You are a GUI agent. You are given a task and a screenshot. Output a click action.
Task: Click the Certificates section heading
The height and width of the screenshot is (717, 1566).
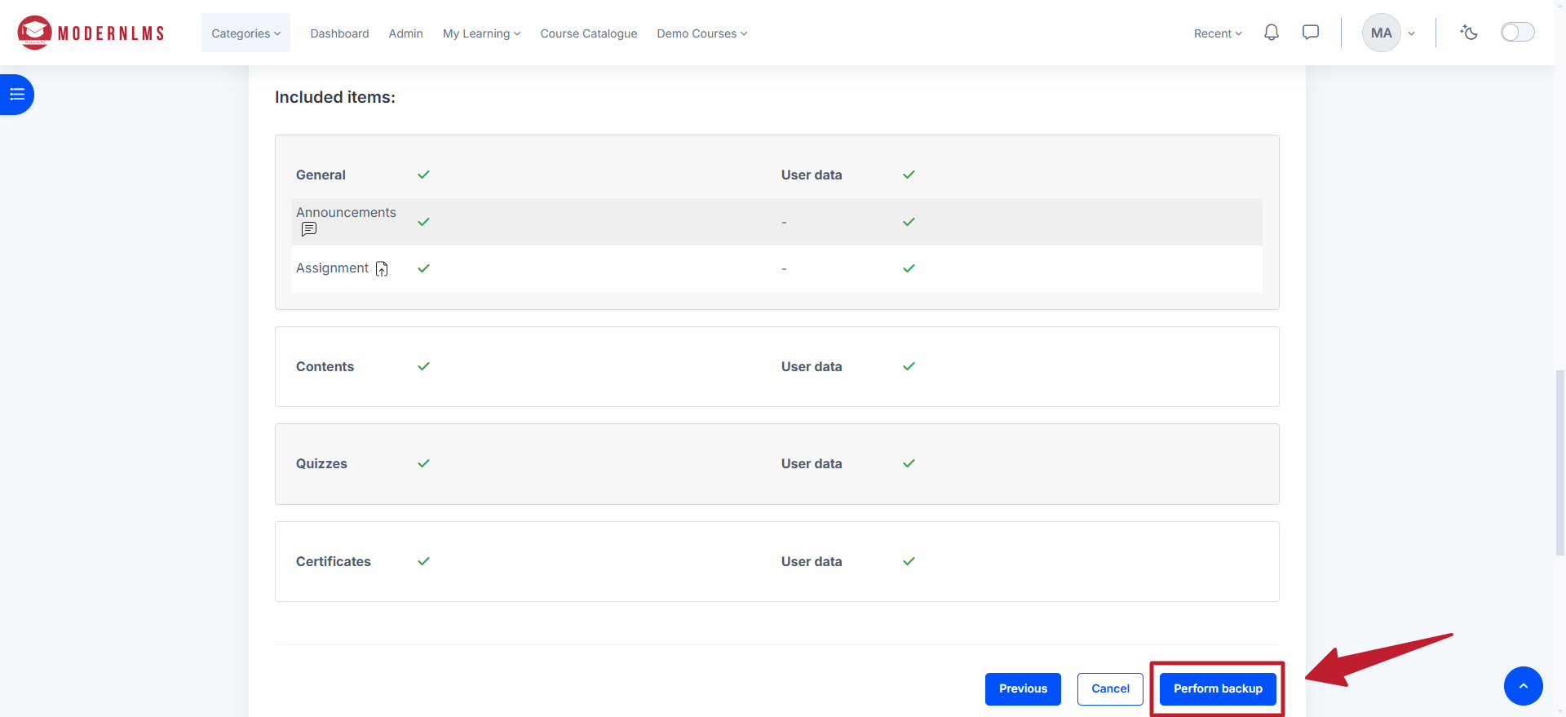click(x=333, y=561)
